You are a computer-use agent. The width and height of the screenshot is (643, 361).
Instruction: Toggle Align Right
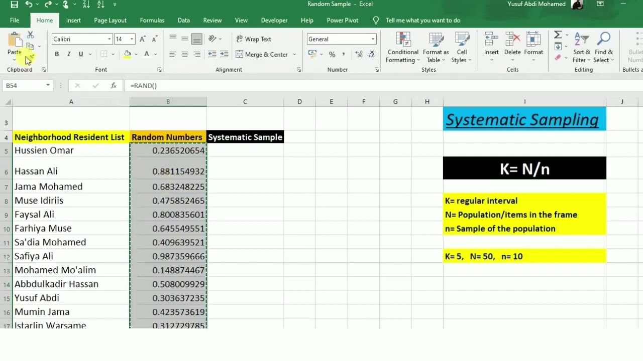[197, 54]
